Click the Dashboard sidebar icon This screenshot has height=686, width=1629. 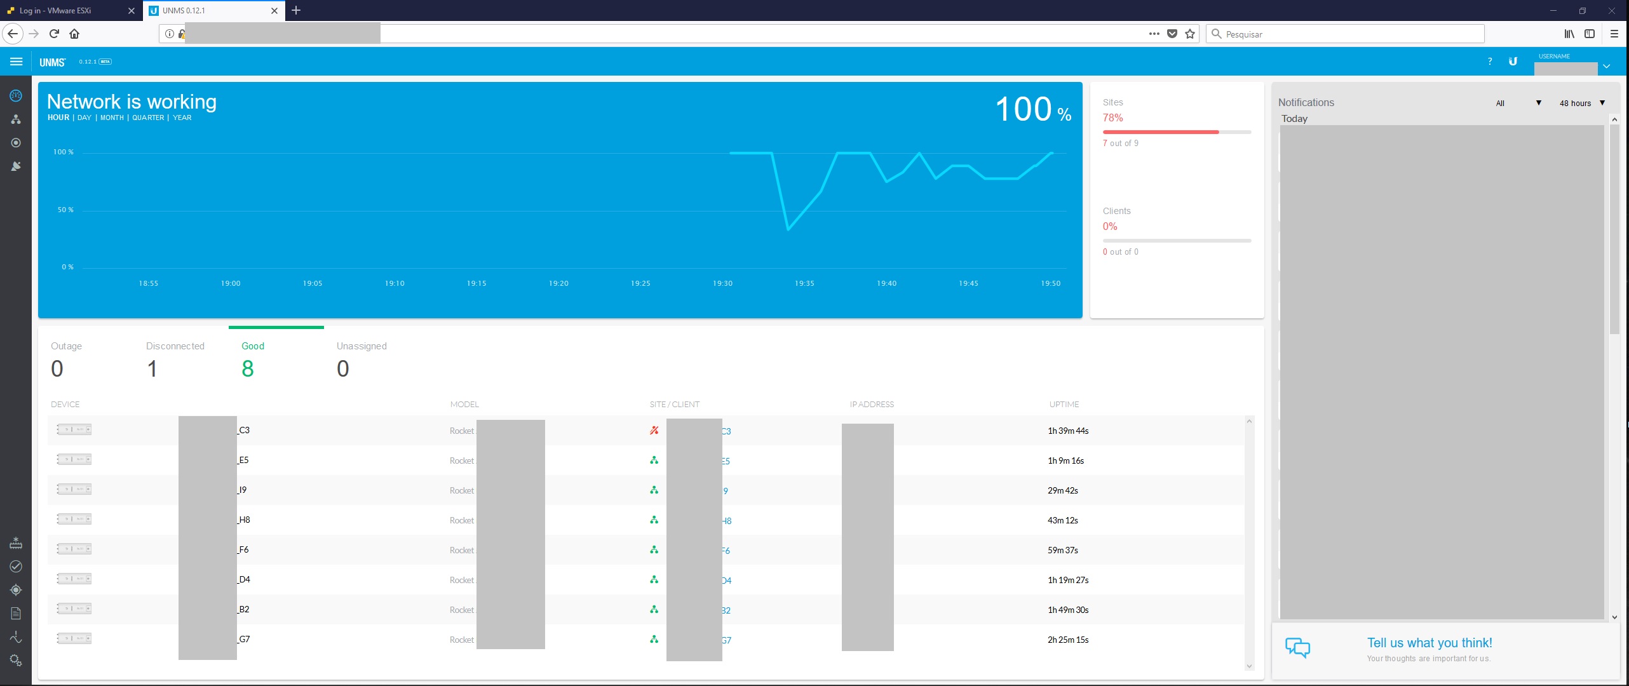point(16,96)
